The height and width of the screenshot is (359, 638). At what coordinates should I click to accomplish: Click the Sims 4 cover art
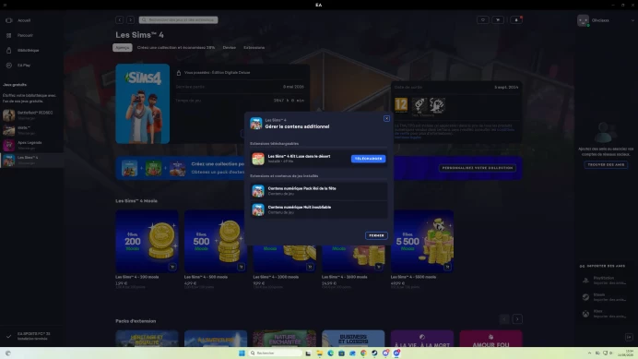(142, 103)
